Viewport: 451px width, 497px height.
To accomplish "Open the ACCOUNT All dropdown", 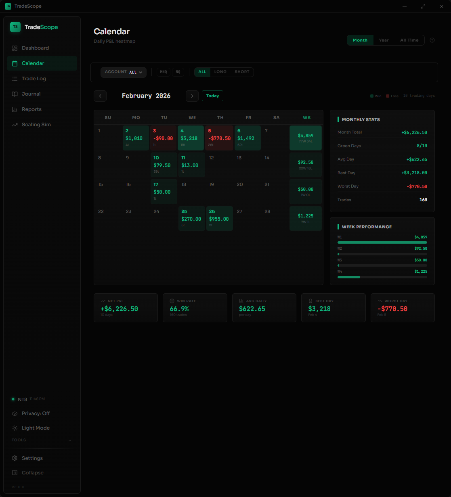I will pyautogui.click(x=124, y=72).
